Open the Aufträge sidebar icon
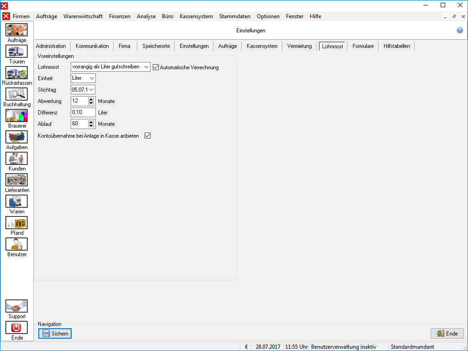The image size is (468, 351). [x=17, y=30]
